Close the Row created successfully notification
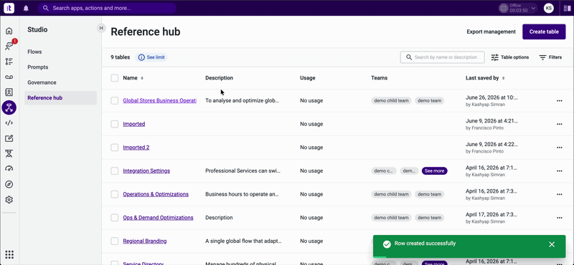Viewport: 574px width, 265px height. pyautogui.click(x=552, y=244)
